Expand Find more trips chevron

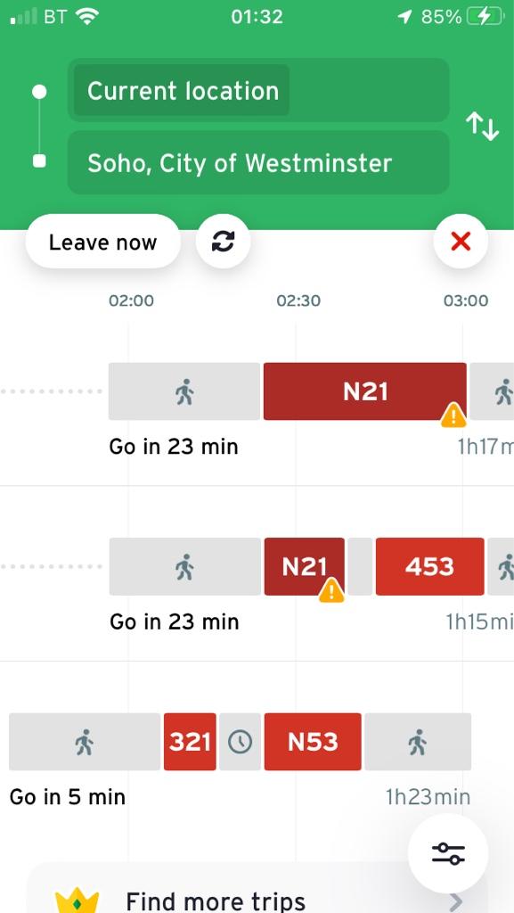click(457, 902)
